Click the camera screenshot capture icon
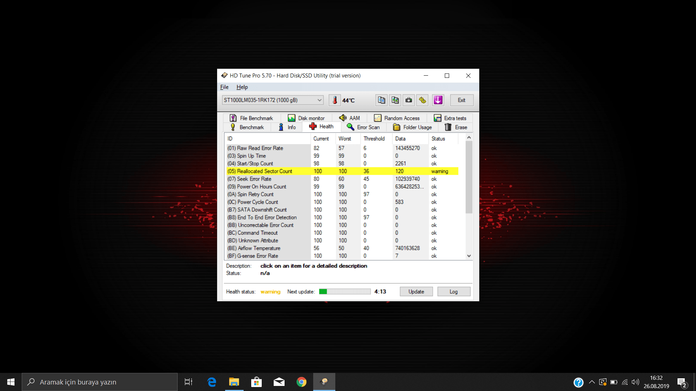 point(408,100)
